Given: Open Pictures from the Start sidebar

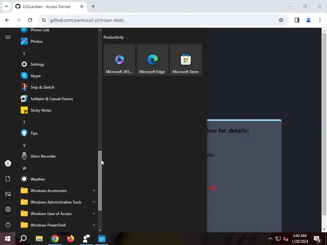Looking at the screenshot, I should tap(8, 194).
